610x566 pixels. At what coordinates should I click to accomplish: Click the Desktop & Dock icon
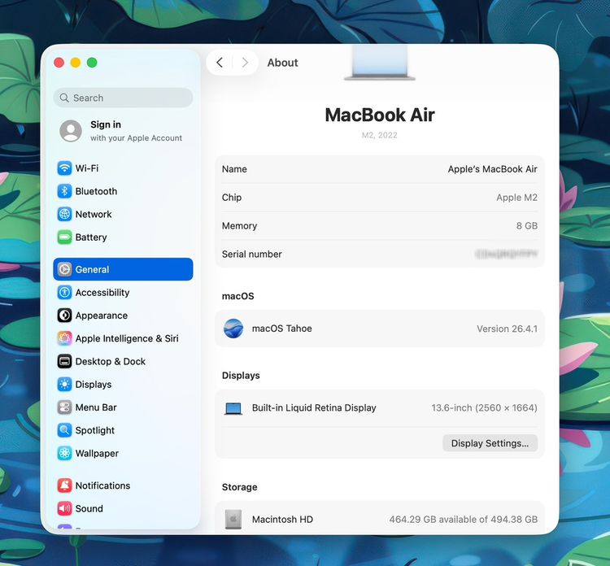64,361
